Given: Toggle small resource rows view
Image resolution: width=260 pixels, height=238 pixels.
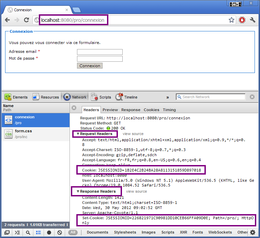Looking at the screenshot, I should click(39, 233).
